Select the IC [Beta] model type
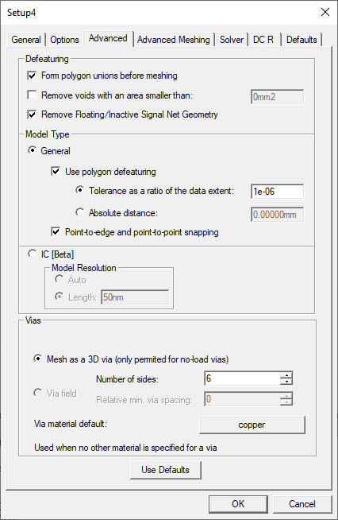 coord(32,254)
